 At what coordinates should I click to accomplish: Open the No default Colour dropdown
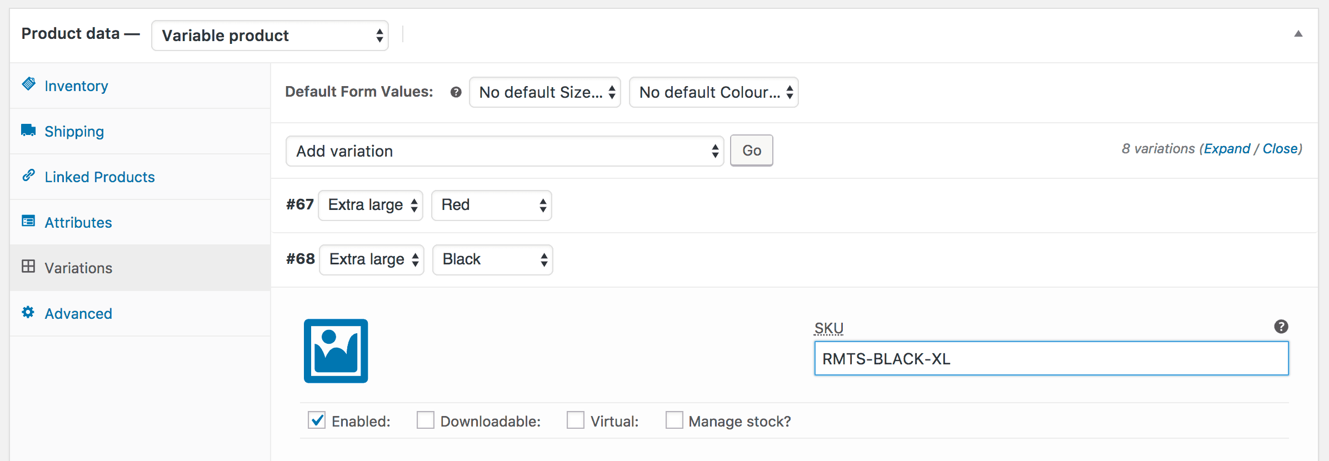713,92
